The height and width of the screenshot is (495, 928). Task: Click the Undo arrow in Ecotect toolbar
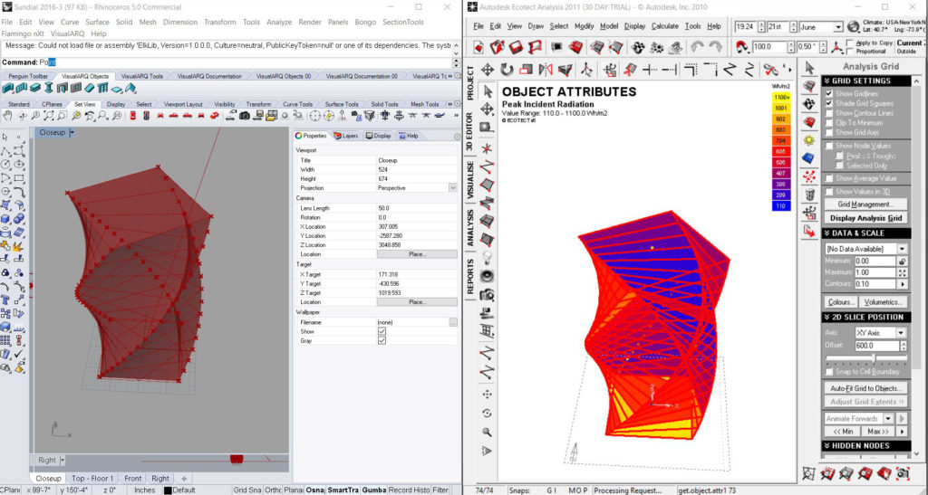coord(697,47)
